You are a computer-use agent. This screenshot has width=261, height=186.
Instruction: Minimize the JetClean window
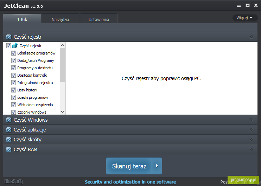239,6
